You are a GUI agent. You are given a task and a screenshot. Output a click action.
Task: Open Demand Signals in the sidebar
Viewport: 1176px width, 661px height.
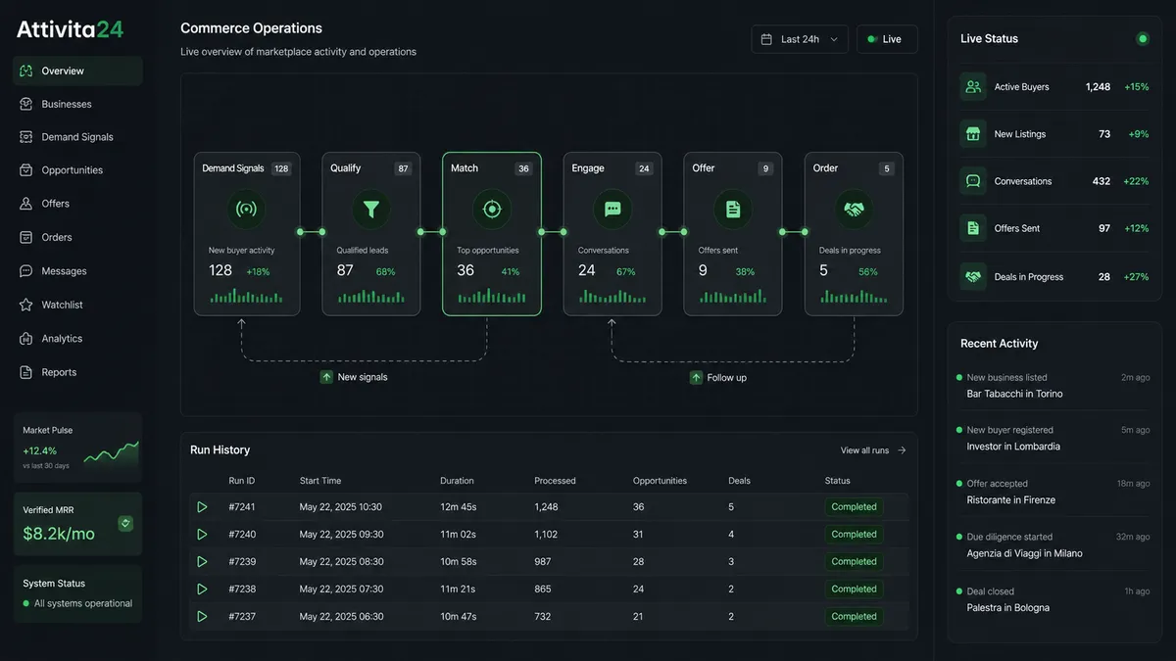click(x=77, y=137)
